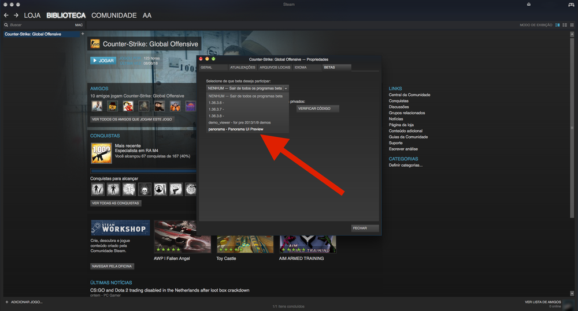Click the search magnifier icon

pos(6,25)
